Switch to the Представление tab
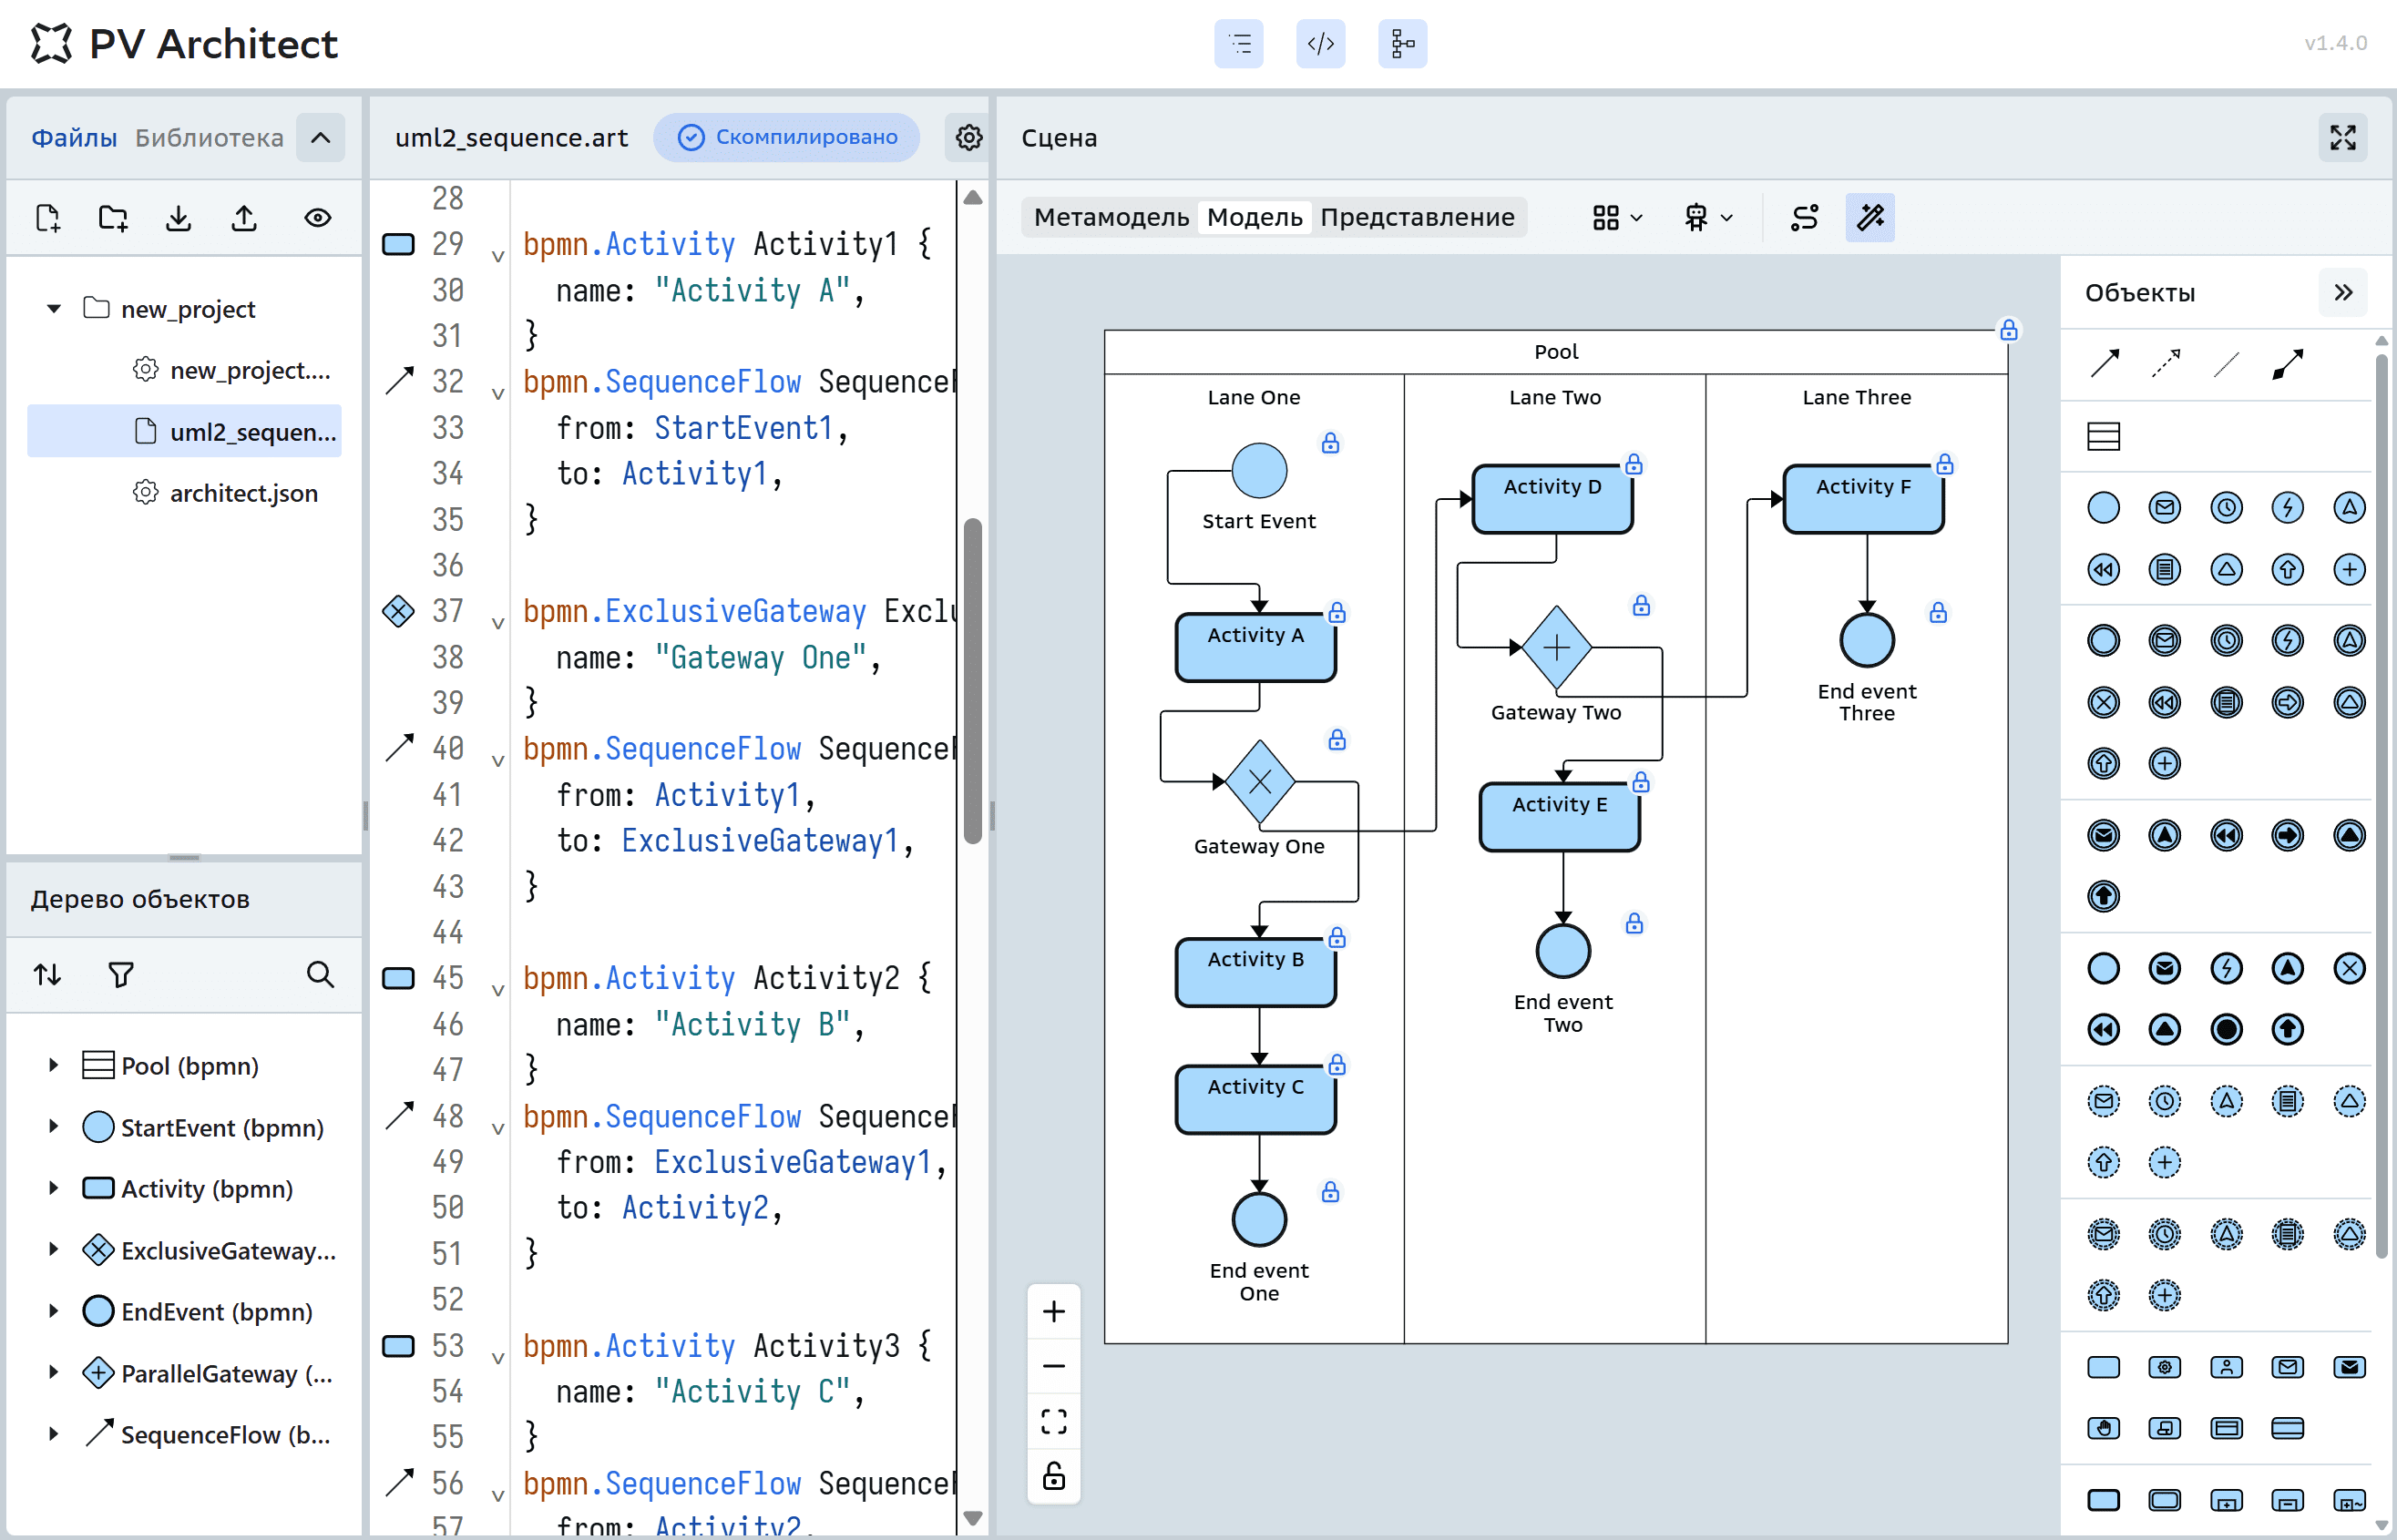Screen dimensions: 2397x1540 tap(1417, 217)
